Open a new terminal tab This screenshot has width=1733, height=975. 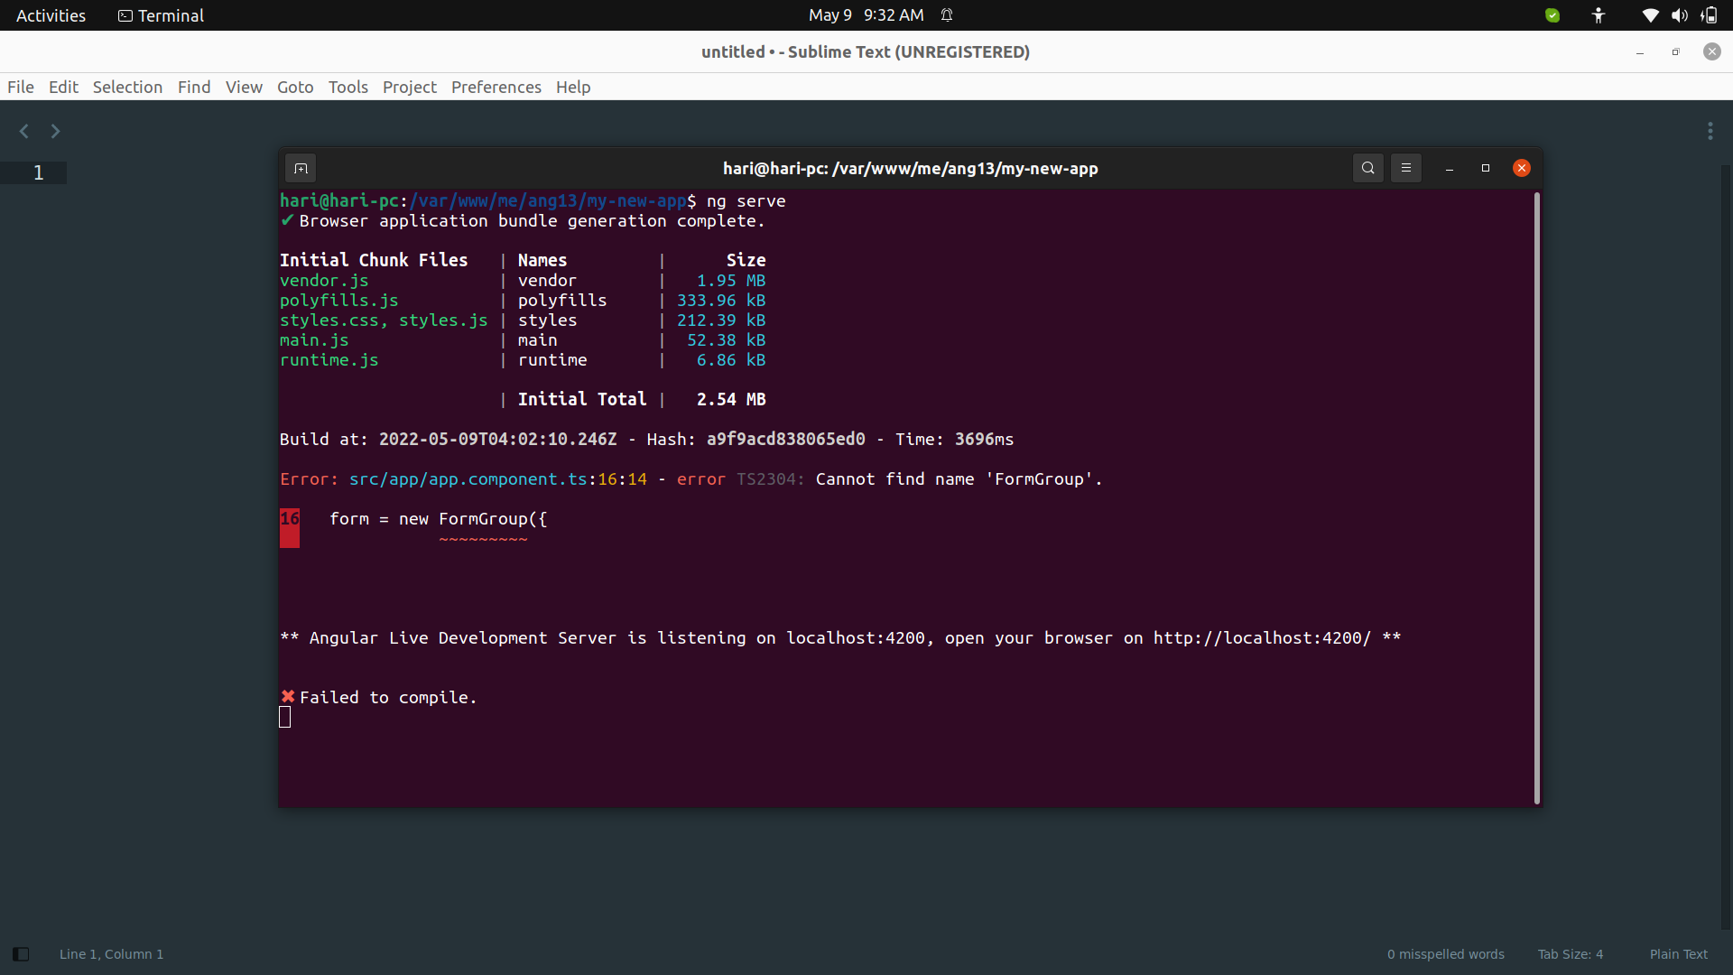pos(301,168)
